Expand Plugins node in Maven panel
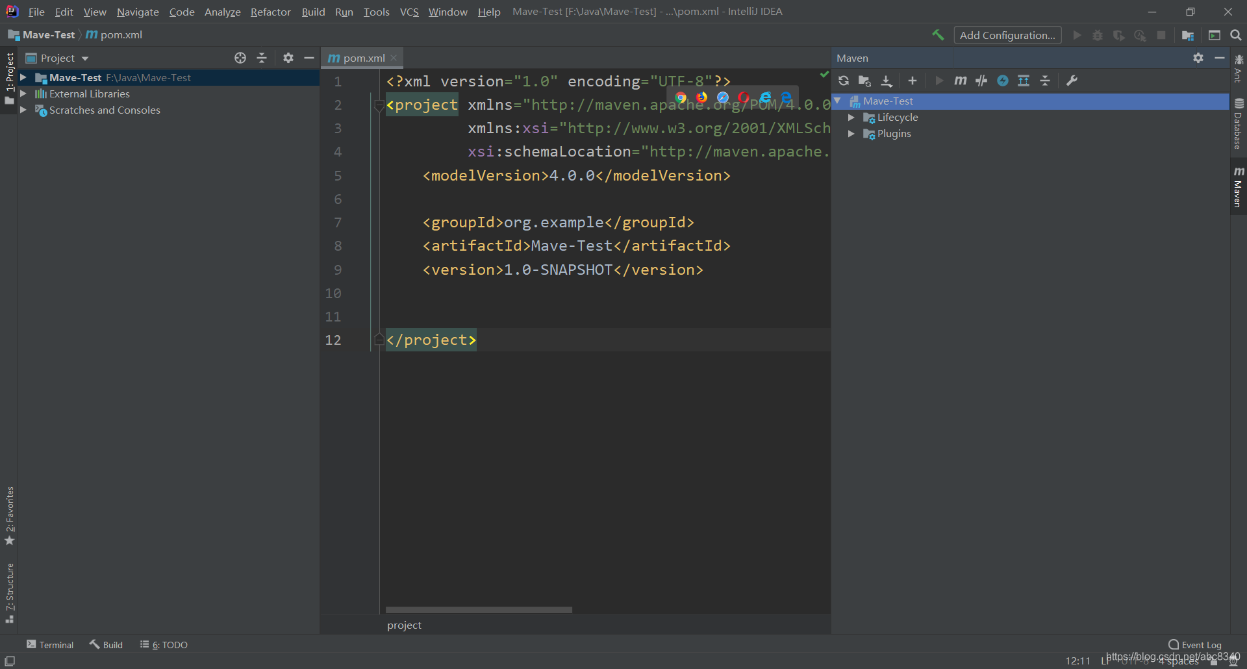 pyautogui.click(x=851, y=133)
